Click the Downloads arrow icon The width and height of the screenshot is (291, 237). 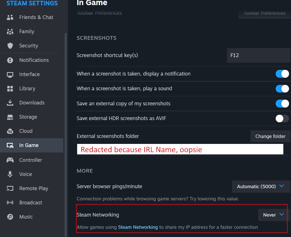tap(10, 103)
